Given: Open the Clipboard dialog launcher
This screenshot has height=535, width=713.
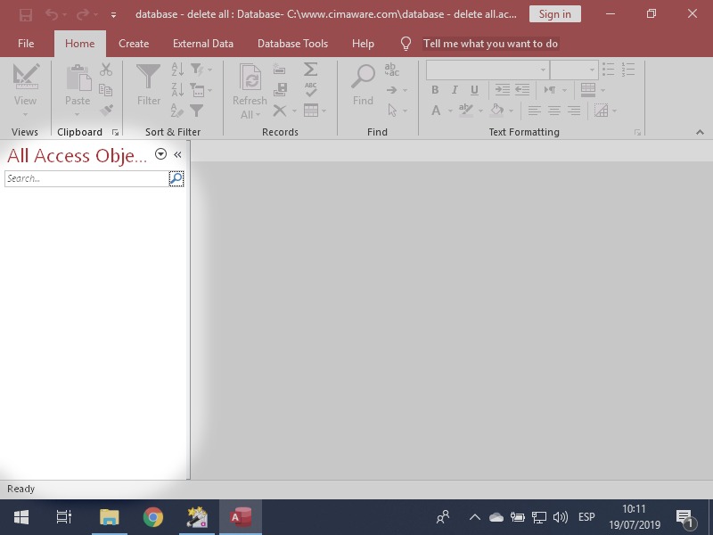Looking at the screenshot, I should [115, 132].
